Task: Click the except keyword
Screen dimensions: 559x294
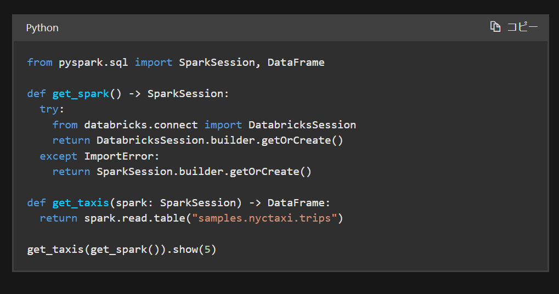Action: (59, 156)
